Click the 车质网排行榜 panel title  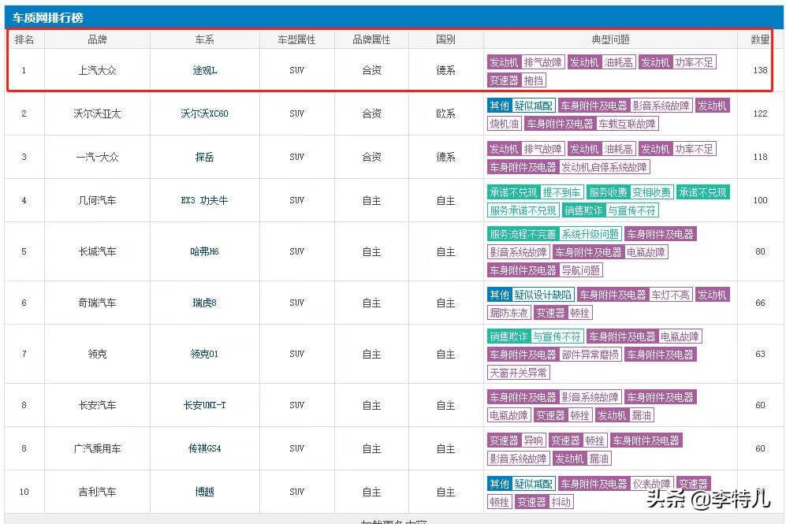pyautogui.click(x=47, y=18)
